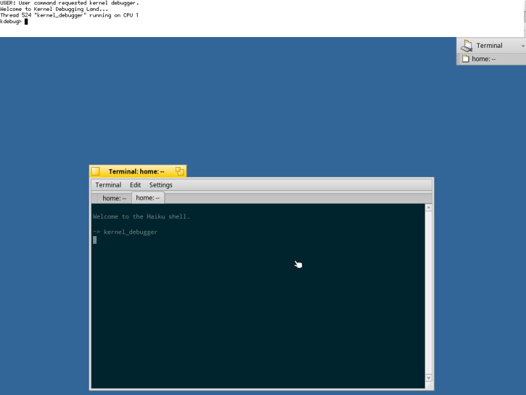The width and height of the screenshot is (526, 395).
Task: Open the Edit menu
Action: (135, 185)
